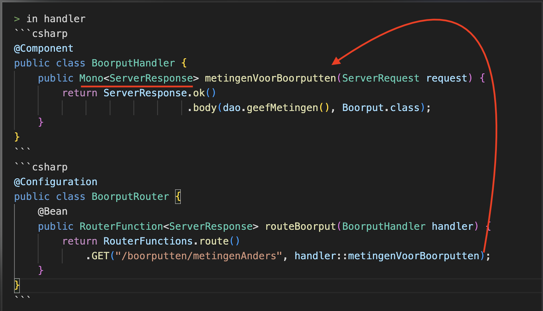Click the @Configuration annotation
The height and width of the screenshot is (311, 543).
[56, 182]
